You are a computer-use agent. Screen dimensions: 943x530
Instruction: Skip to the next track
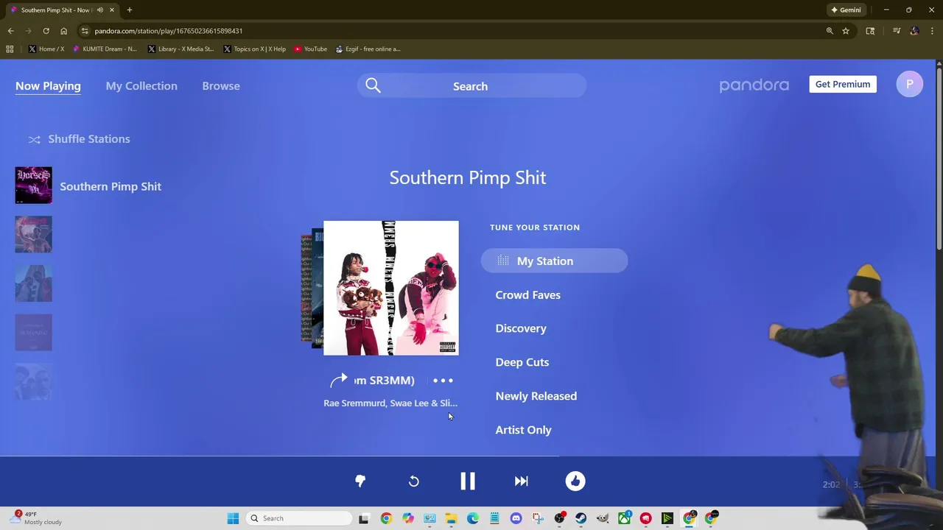click(x=522, y=481)
